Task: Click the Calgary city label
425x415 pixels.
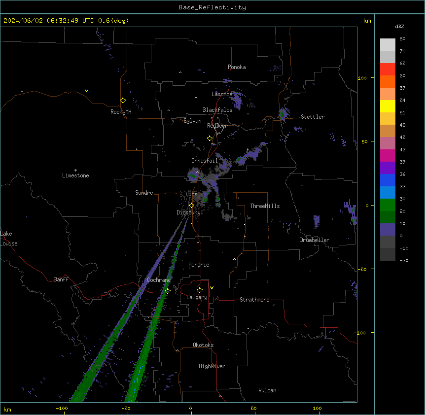Action: click(197, 297)
